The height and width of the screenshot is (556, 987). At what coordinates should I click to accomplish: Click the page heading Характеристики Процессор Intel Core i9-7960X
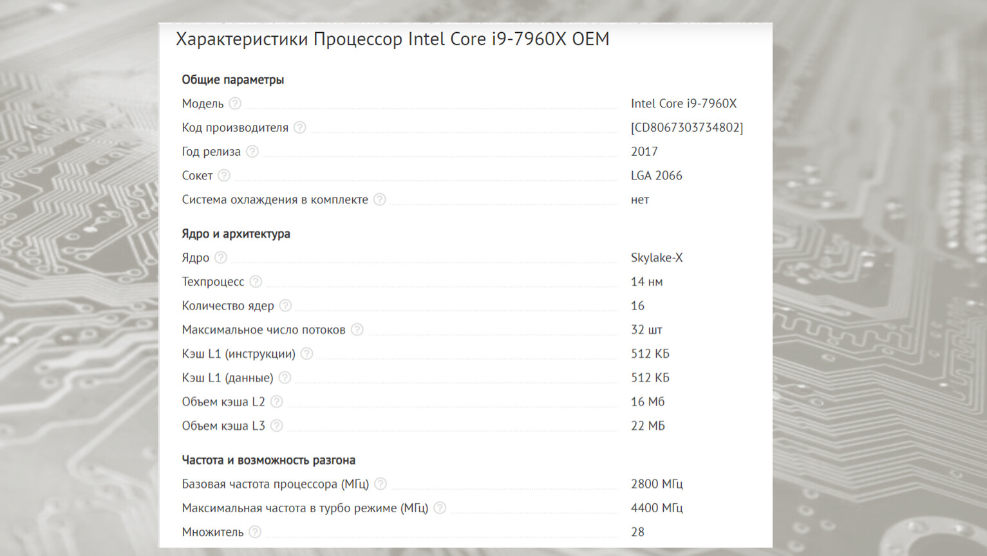point(392,39)
